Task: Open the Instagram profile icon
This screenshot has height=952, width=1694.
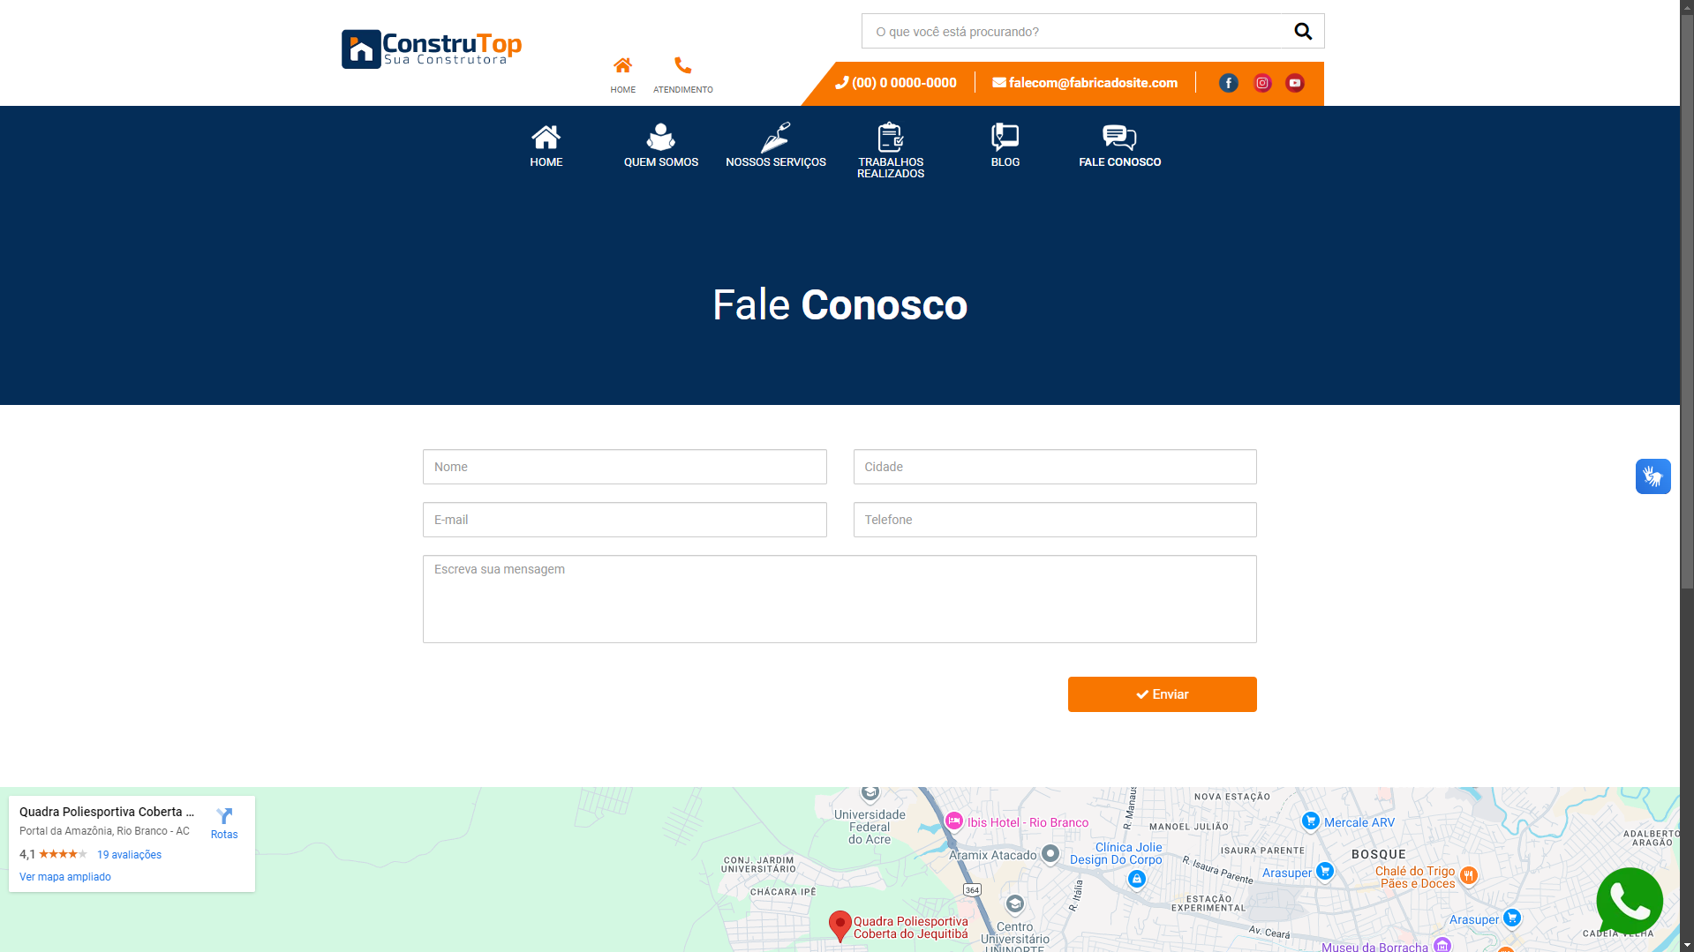Action: click(1261, 83)
